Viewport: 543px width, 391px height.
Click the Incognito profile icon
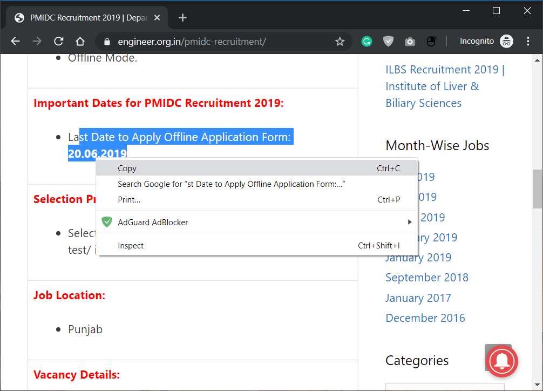coord(507,41)
